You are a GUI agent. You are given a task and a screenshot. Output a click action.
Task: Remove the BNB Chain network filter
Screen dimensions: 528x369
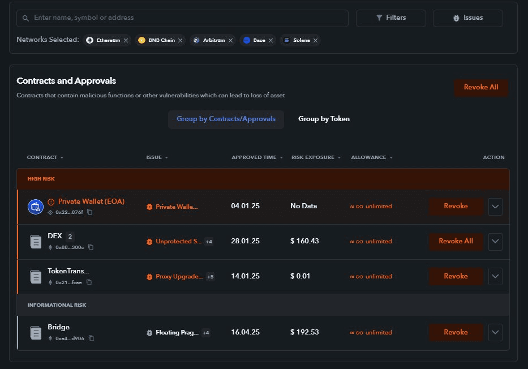click(x=181, y=40)
